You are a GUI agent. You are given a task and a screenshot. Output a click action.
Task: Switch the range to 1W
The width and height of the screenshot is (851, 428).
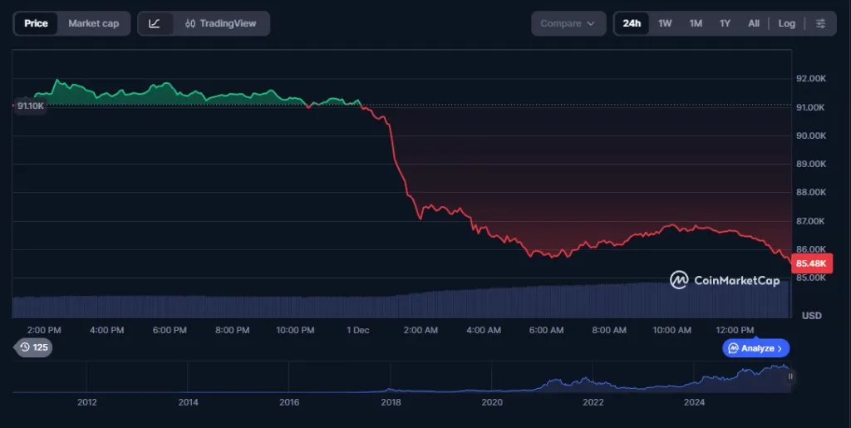pos(665,23)
